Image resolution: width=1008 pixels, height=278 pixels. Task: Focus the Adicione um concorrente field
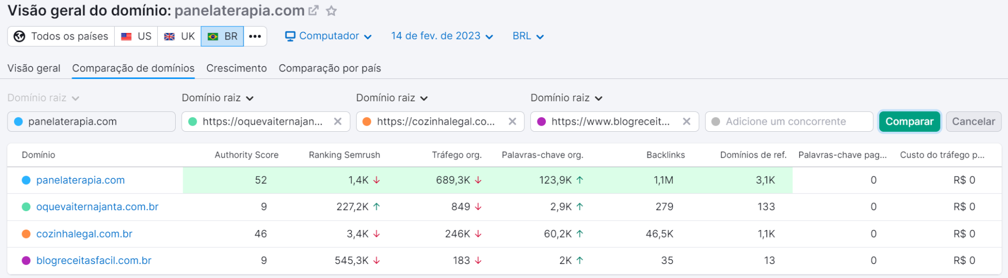(789, 122)
